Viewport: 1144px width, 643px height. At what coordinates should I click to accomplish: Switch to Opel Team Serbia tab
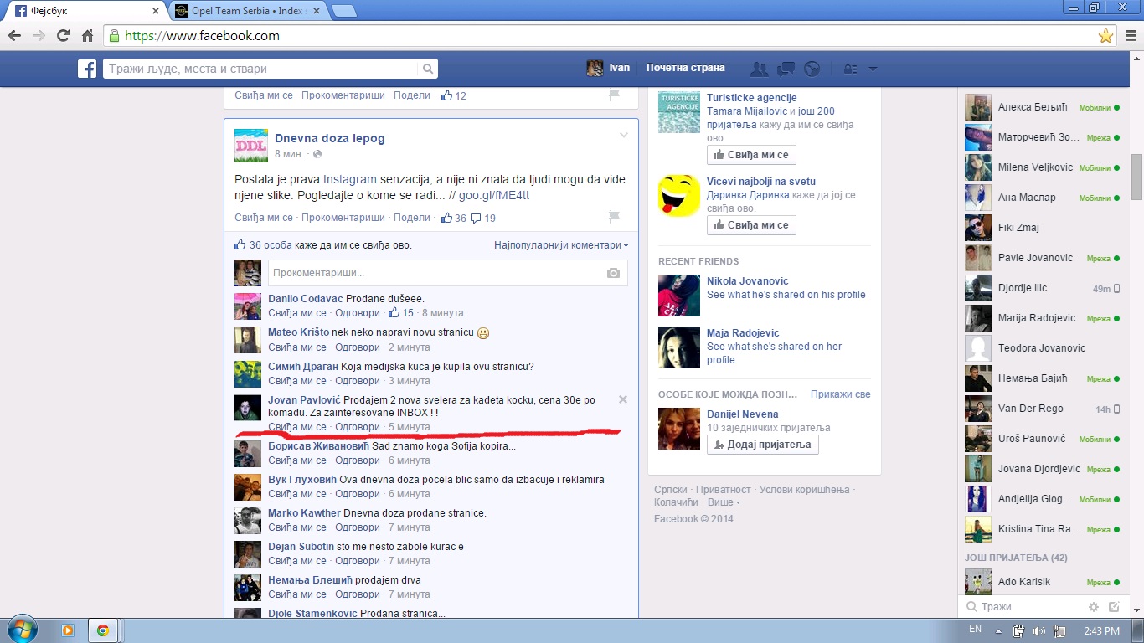[248, 11]
